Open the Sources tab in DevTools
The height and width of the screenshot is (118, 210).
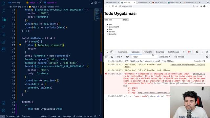[160, 52]
